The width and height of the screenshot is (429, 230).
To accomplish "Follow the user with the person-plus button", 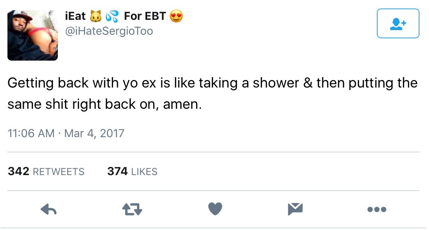I will click(x=398, y=23).
